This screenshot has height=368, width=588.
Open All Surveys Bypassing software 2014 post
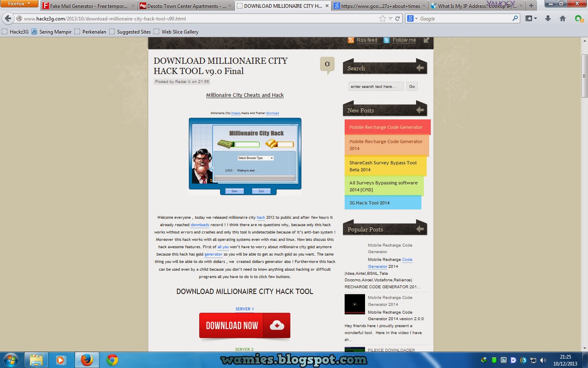coord(384,186)
